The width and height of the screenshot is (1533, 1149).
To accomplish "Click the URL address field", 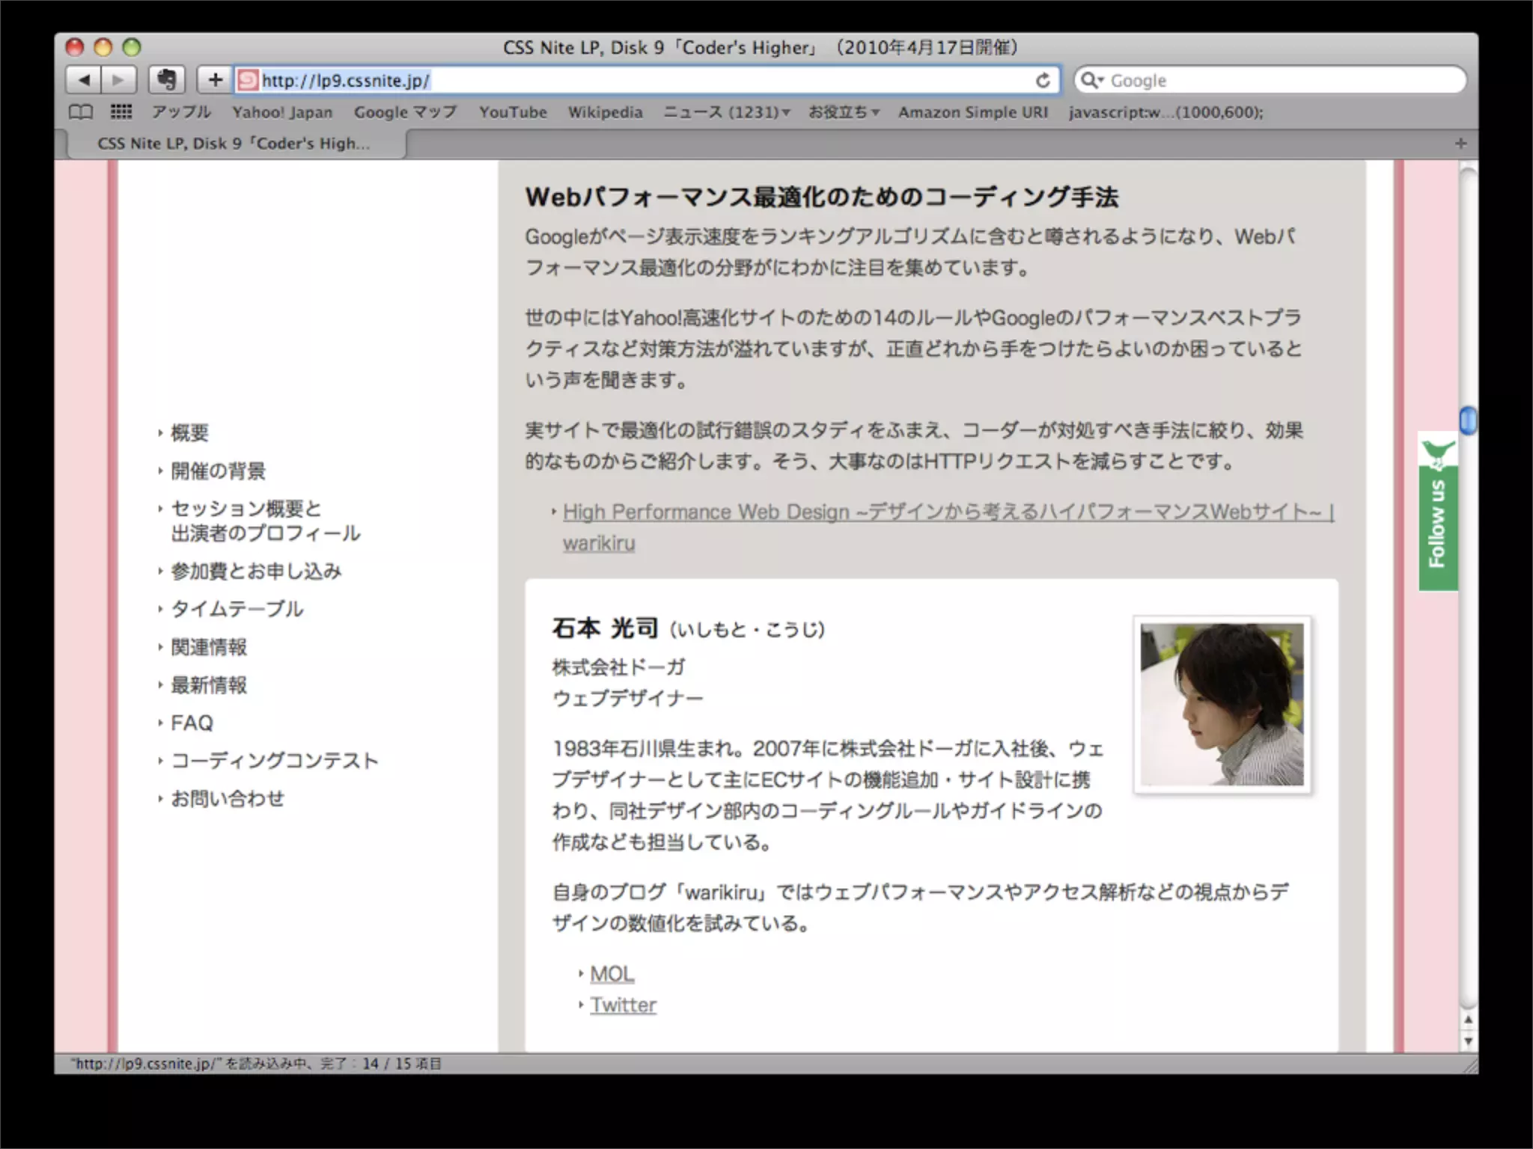I will (644, 81).
